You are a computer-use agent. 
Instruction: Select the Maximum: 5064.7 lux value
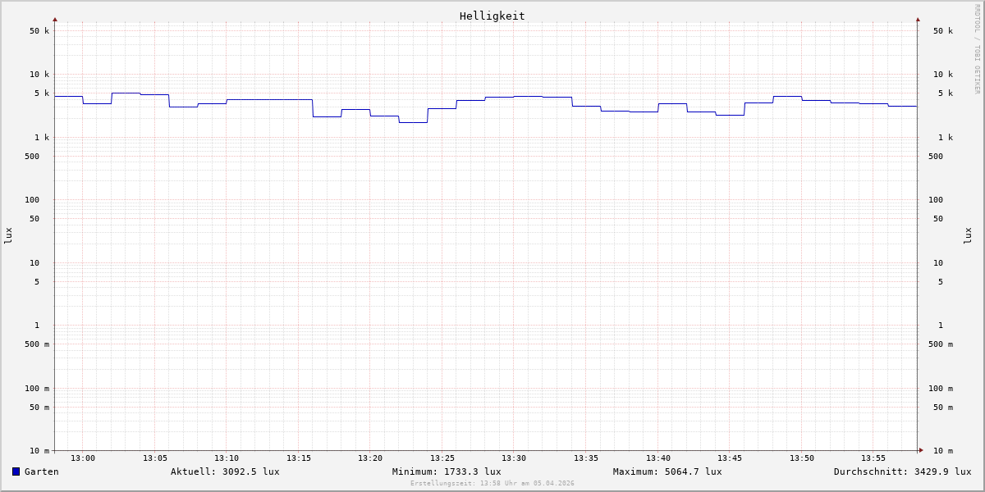667,471
